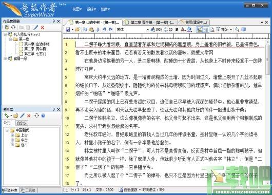The image size is (272, 195).
Task: Select tree item 第二章 青牛镇
Action: click(35, 49)
